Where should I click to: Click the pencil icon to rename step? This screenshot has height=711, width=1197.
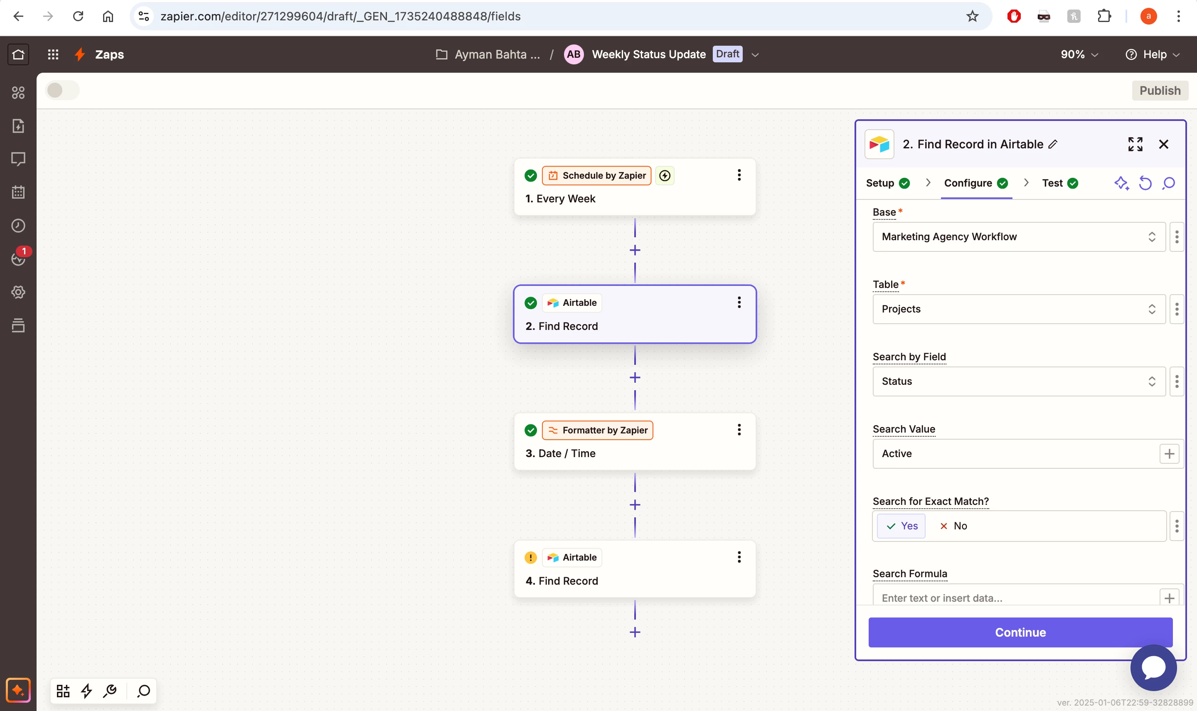tap(1053, 144)
